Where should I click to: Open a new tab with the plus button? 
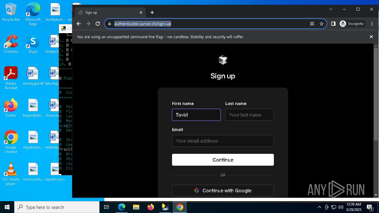[x=152, y=12]
